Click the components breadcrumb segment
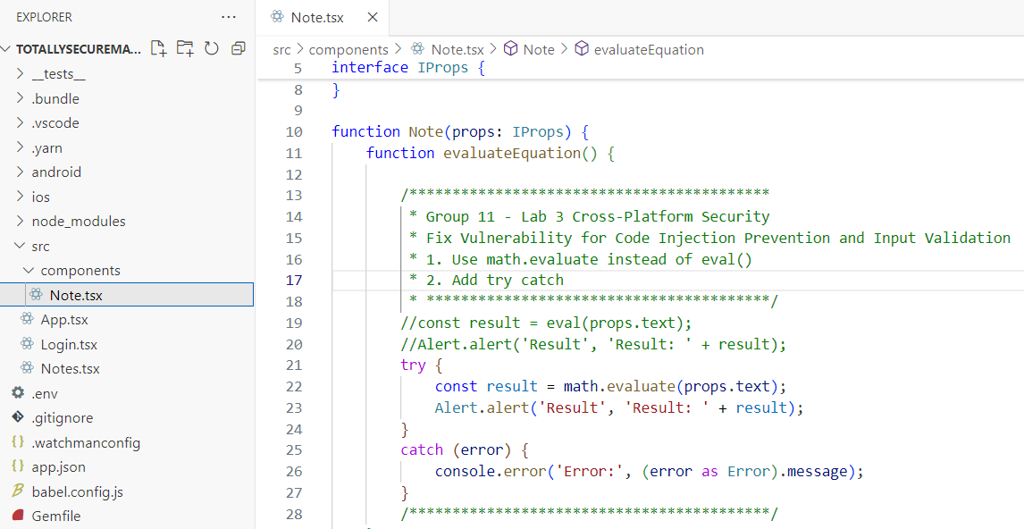Image resolution: width=1024 pixels, height=529 pixels. (x=348, y=50)
